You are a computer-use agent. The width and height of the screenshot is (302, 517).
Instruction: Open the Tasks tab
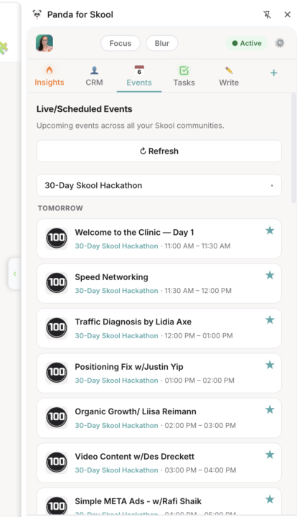tap(184, 76)
